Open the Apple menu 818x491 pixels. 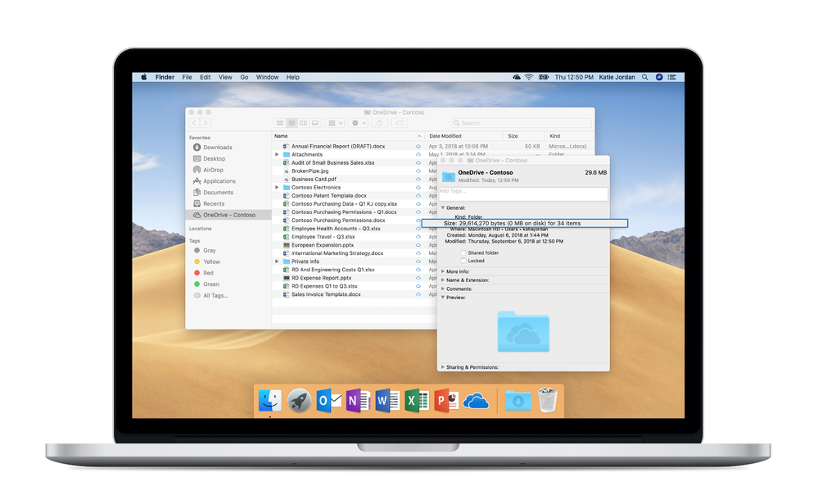[143, 77]
